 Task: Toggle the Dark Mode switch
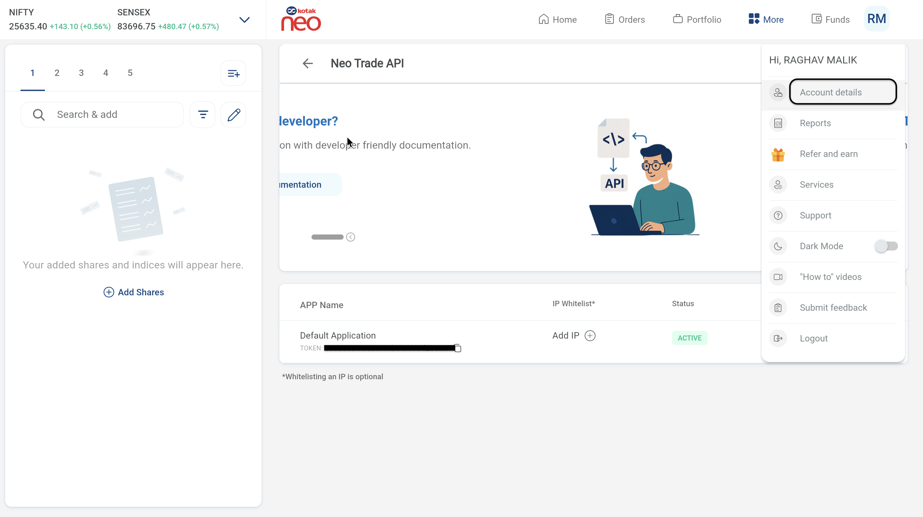886,246
